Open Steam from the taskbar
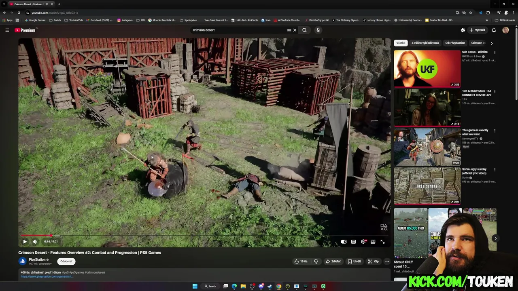 click(x=270, y=286)
